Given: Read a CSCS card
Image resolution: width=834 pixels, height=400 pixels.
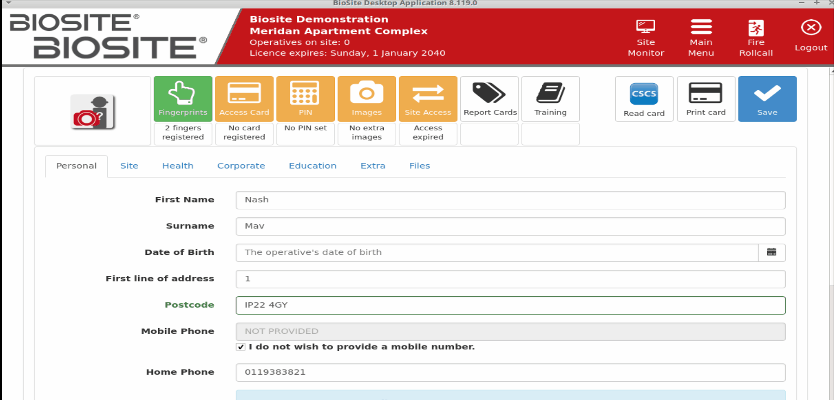Looking at the screenshot, I should [644, 99].
